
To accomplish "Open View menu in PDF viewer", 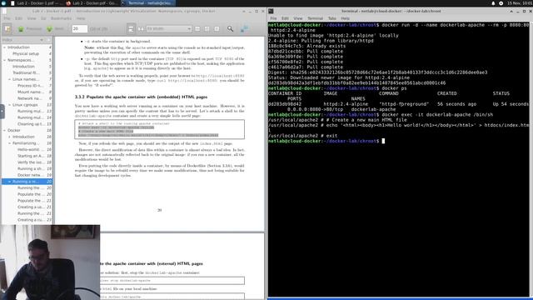I will (32, 18).
